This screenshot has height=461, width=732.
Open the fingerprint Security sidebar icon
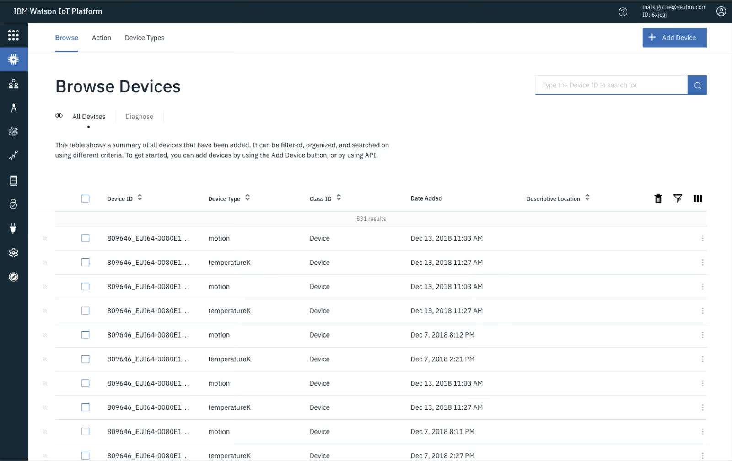tap(14, 132)
